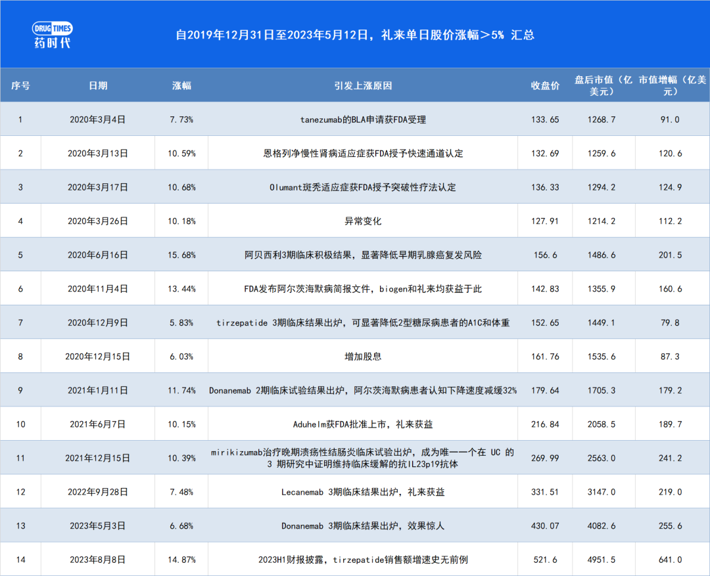Click the 15.68% gain cell
The width and height of the screenshot is (710, 576).
181,255
